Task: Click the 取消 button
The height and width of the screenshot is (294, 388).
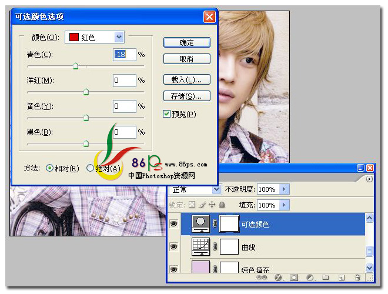Action: pos(187,59)
